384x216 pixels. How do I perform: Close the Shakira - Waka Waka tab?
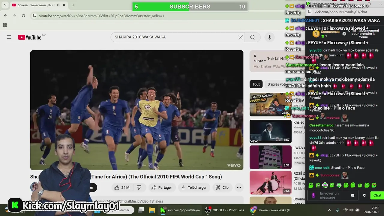coord(64,5)
